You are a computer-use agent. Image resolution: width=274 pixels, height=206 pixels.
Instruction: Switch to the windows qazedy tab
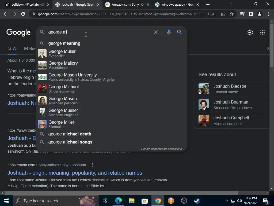pos(177,5)
